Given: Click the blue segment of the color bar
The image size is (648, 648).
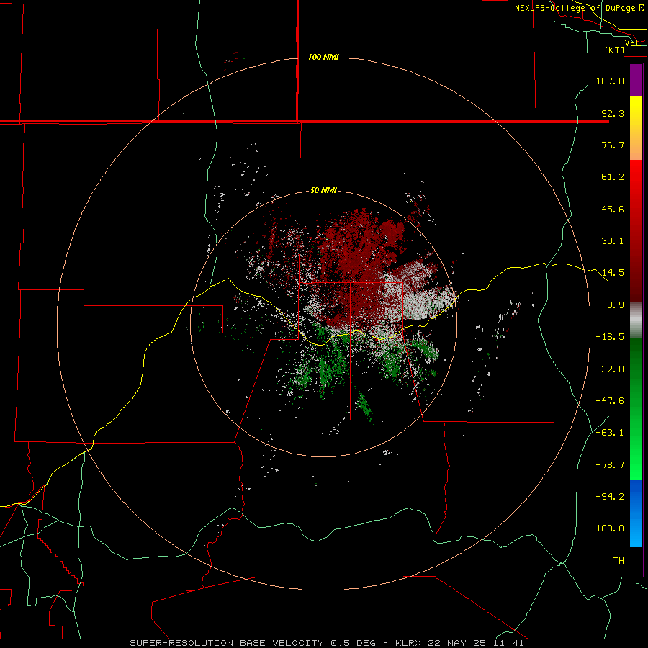Looking at the screenshot, I should [x=636, y=513].
